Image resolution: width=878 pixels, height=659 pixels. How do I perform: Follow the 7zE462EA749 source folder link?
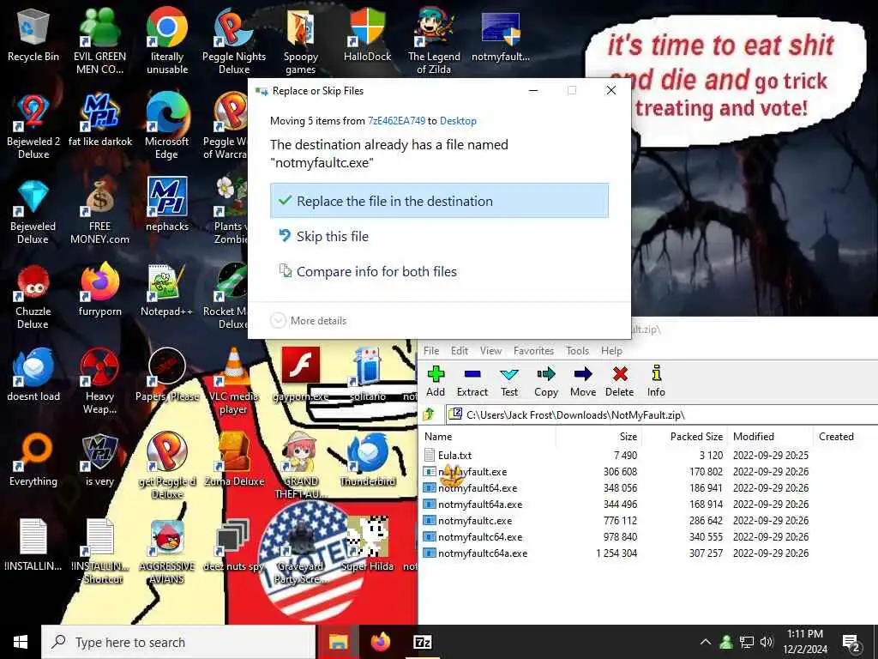click(x=396, y=120)
